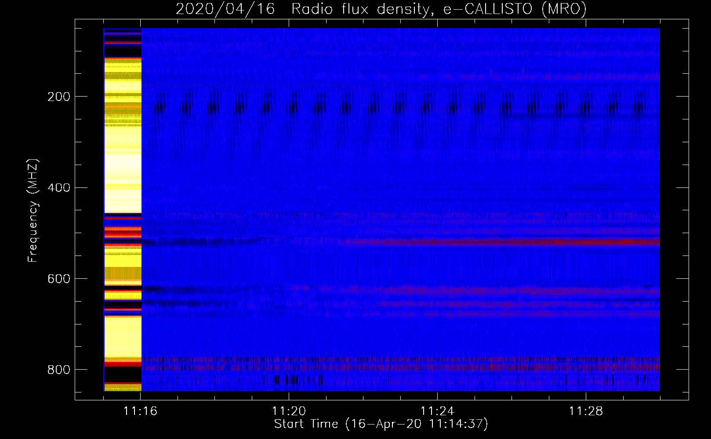Click the plot title '2020/04/16 Radio flux density'

click(x=381, y=9)
